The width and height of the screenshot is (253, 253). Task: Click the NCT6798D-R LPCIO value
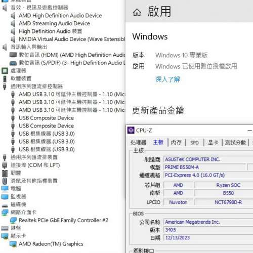228,202
